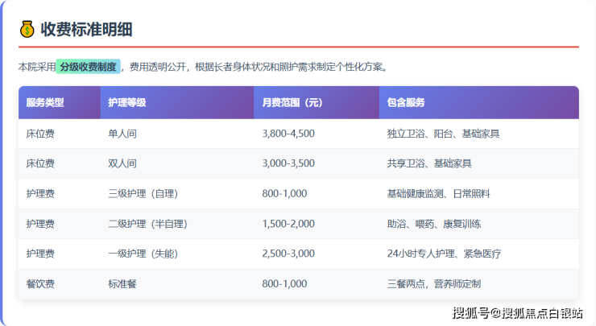Sort by the 护理等级 column header

coord(126,103)
